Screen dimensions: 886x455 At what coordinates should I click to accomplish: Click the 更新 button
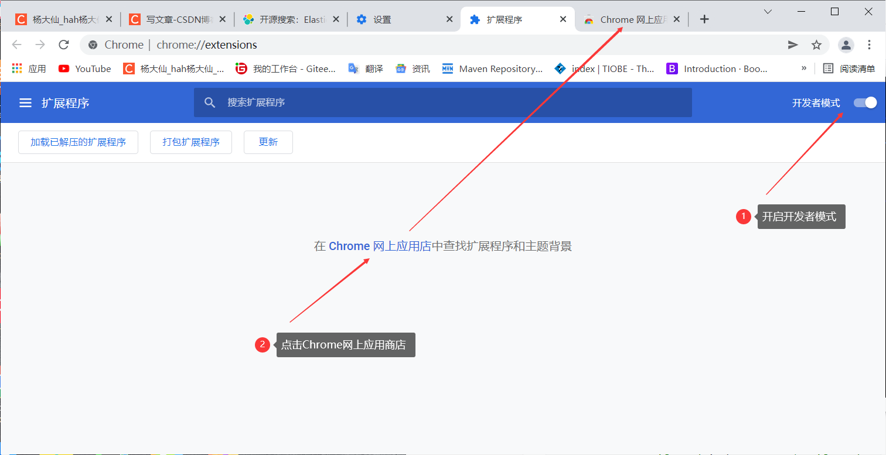point(268,142)
